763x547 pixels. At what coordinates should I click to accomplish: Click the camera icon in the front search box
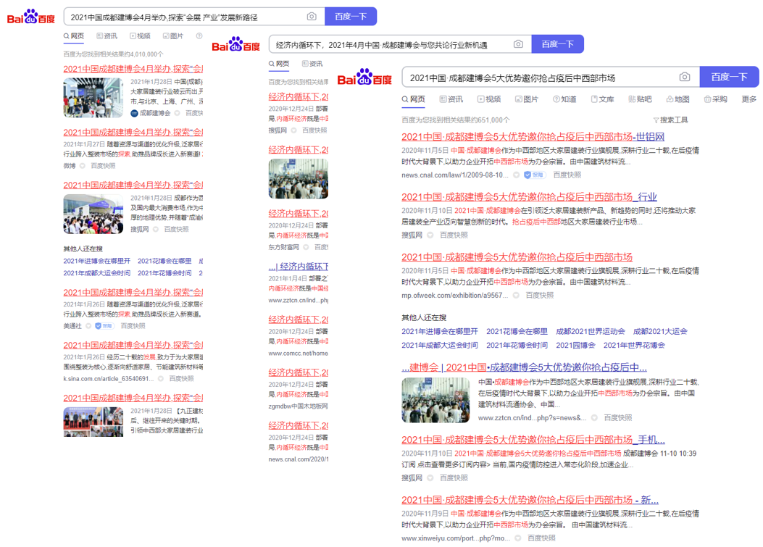click(685, 77)
